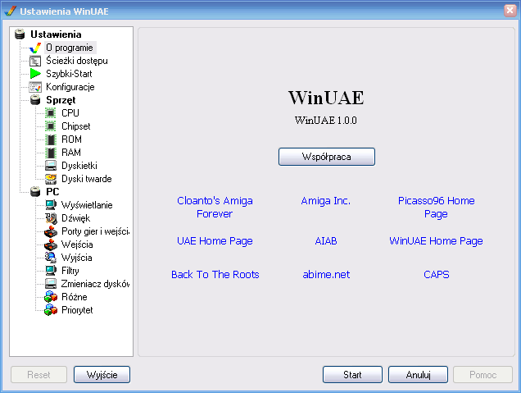Click the ROM memory module icon
This screenshot has height=393, width=521.
coord(51,139)
